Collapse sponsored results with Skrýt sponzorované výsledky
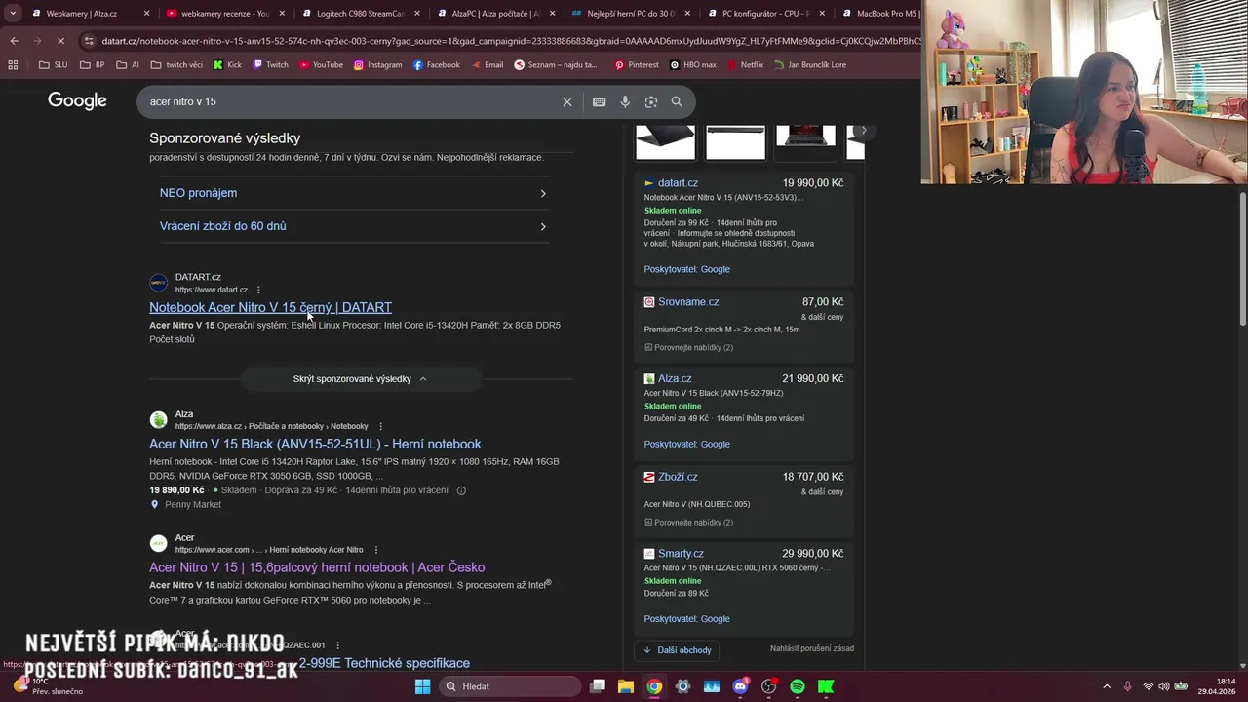The image size is (1248, 702). [x=360, y=379]
